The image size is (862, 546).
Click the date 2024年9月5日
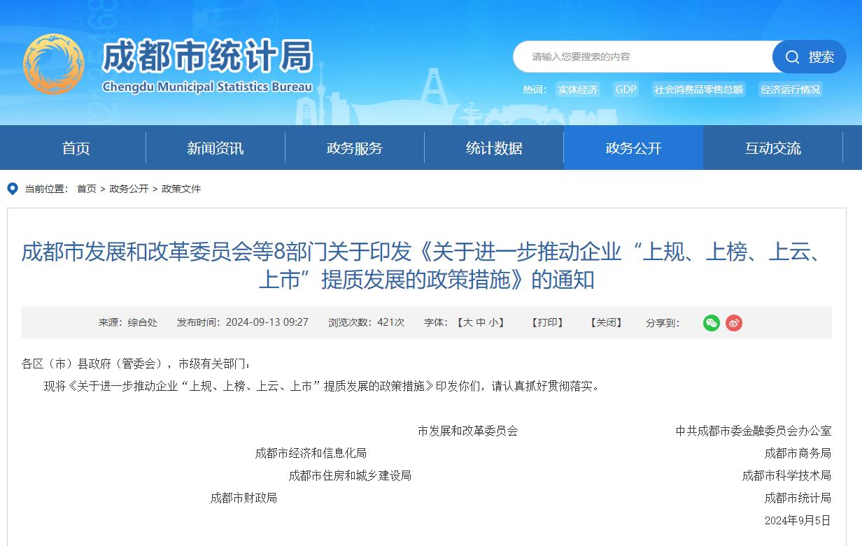(798, 521)
